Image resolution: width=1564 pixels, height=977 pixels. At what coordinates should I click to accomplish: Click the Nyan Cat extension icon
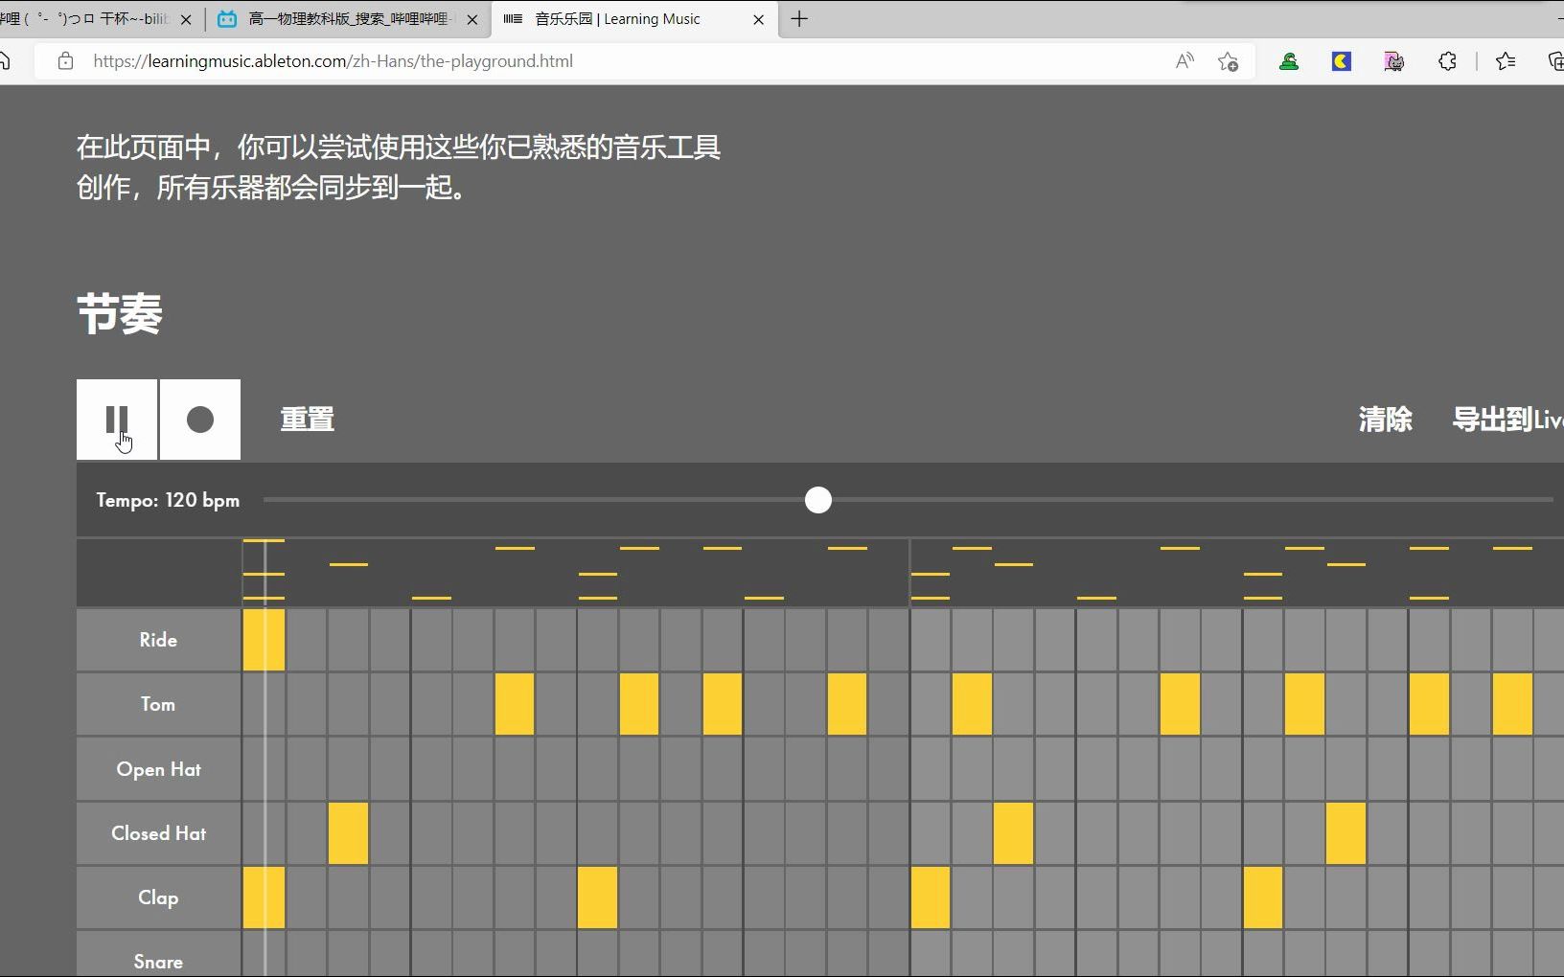pos(1394,60)
